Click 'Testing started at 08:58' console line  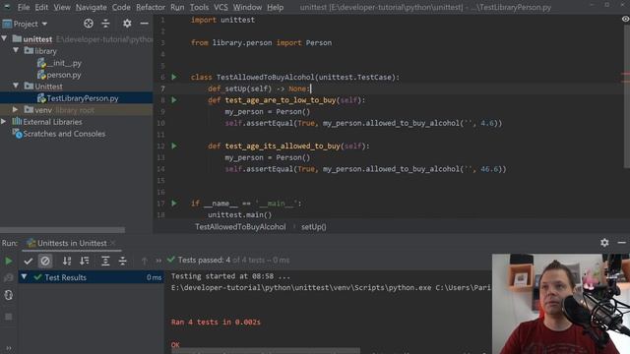click(x=230, y=276)
